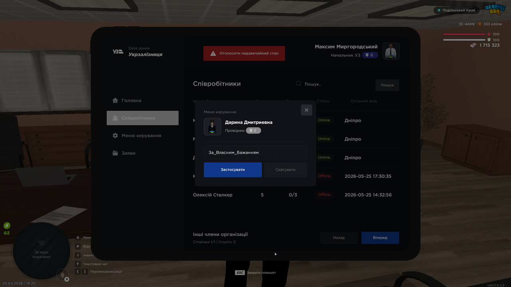Click the Заяви folder icon
Viewport: 511px width, 287px height.
pyautogui.click(x=115, y=153)
